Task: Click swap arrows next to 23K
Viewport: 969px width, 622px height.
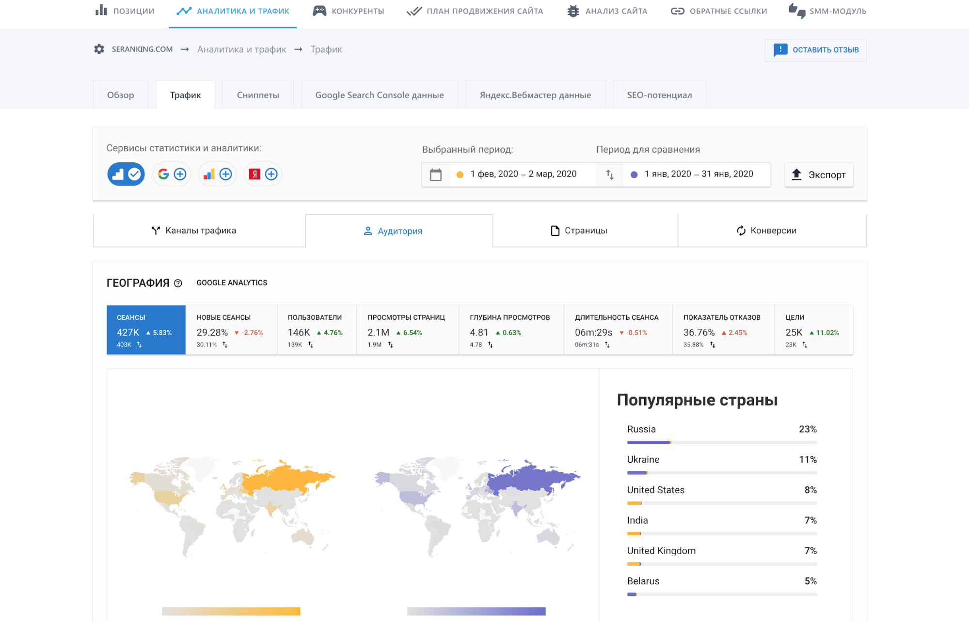Action: click(x=805, y=345)
